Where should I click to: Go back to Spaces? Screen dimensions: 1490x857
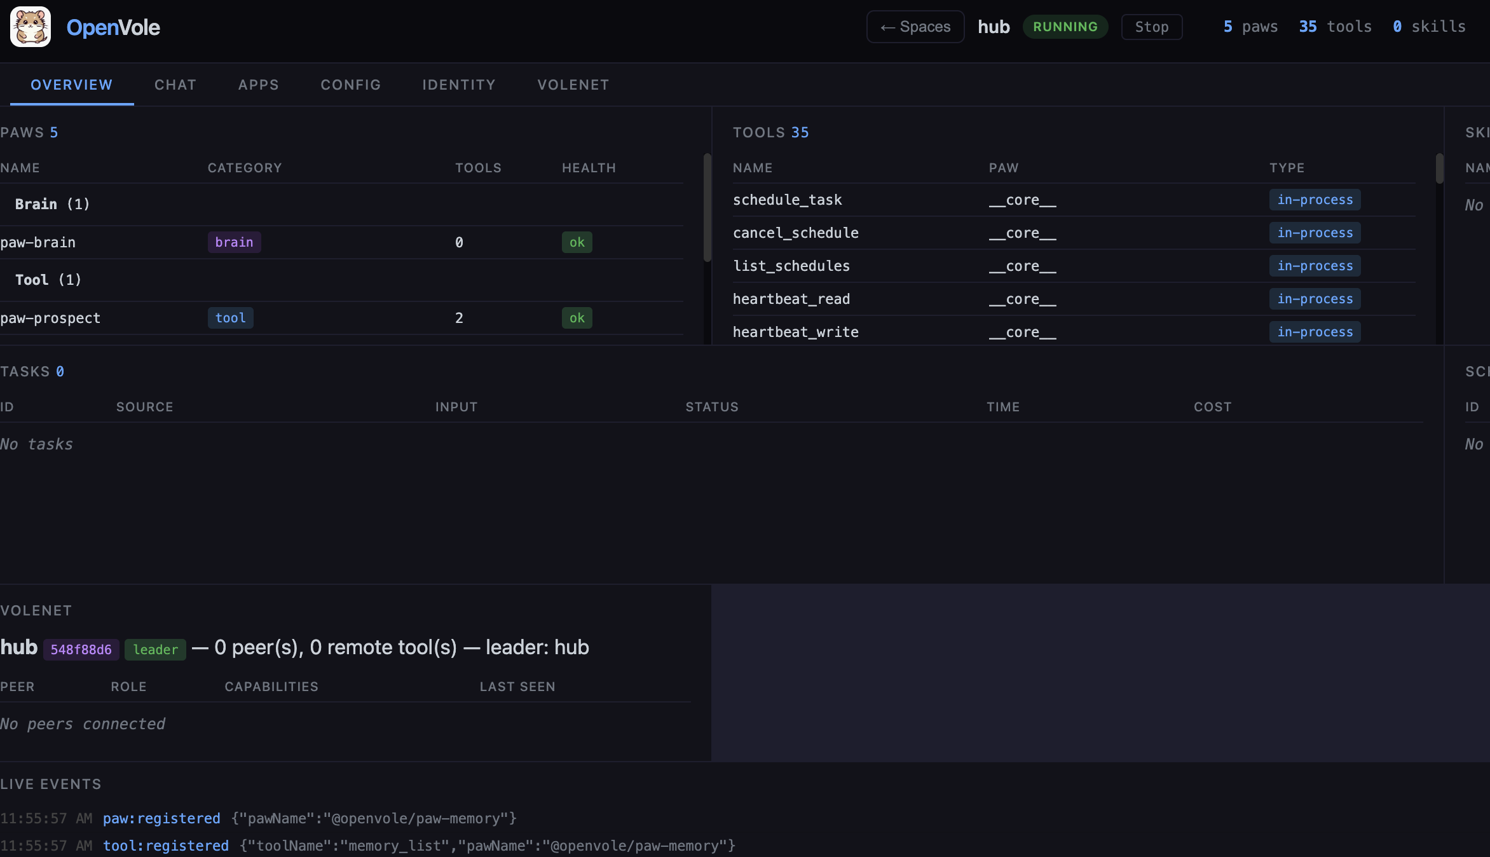click(915, 27)
